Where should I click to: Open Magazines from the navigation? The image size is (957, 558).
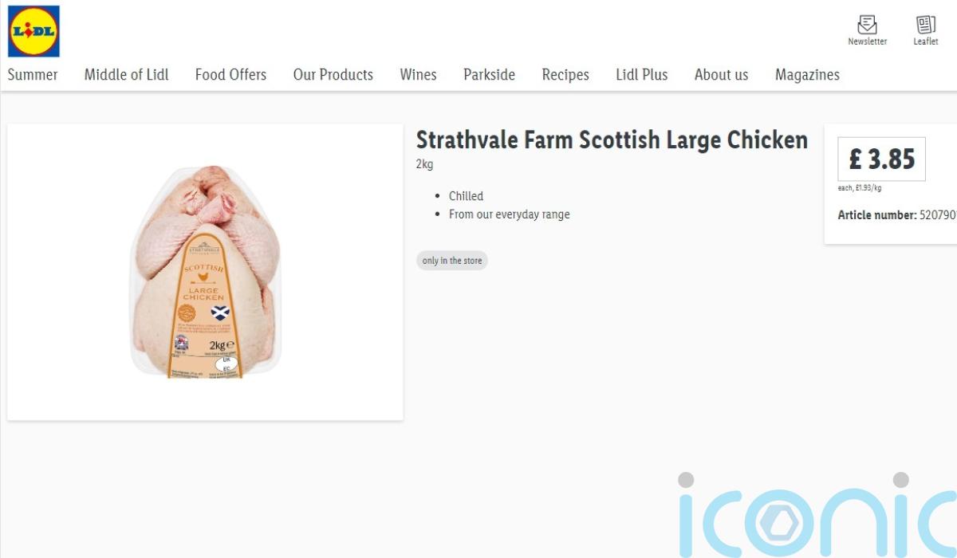(x=807, y=75)
